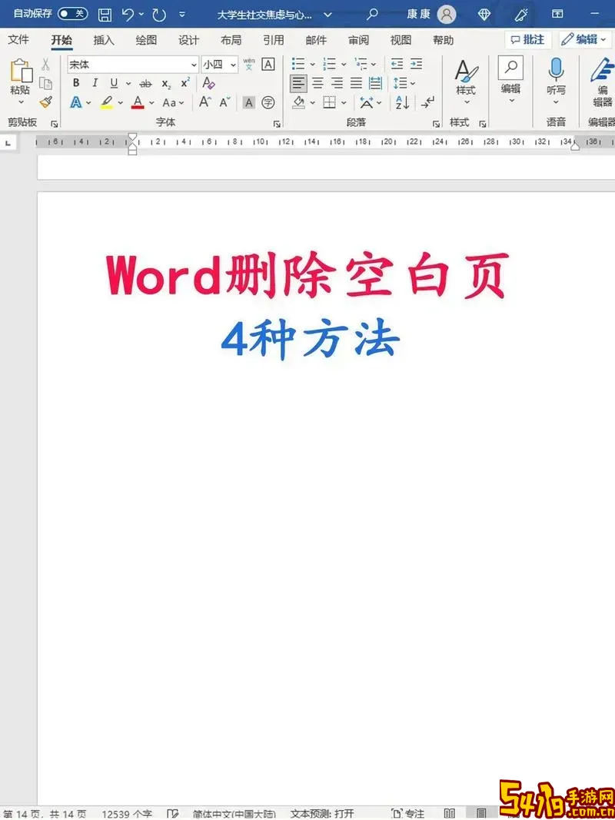Toggle Superscript formatting
This screenshot has width=615, height=820.
coord(185,83)
